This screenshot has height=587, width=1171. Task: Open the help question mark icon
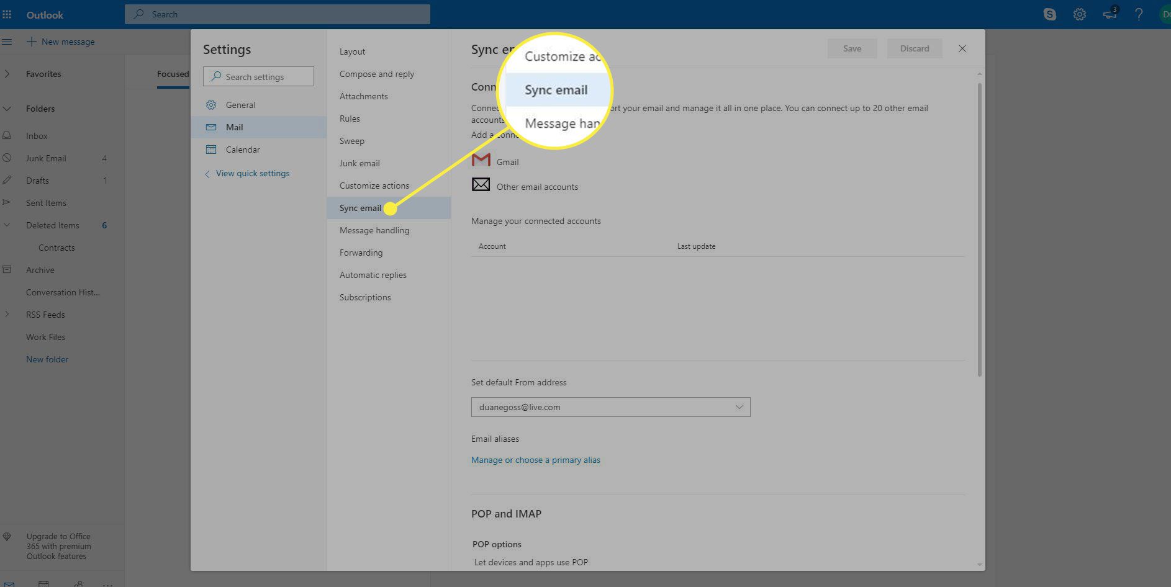1139,14
